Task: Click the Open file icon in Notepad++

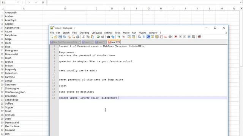Action: coord(56,37)
